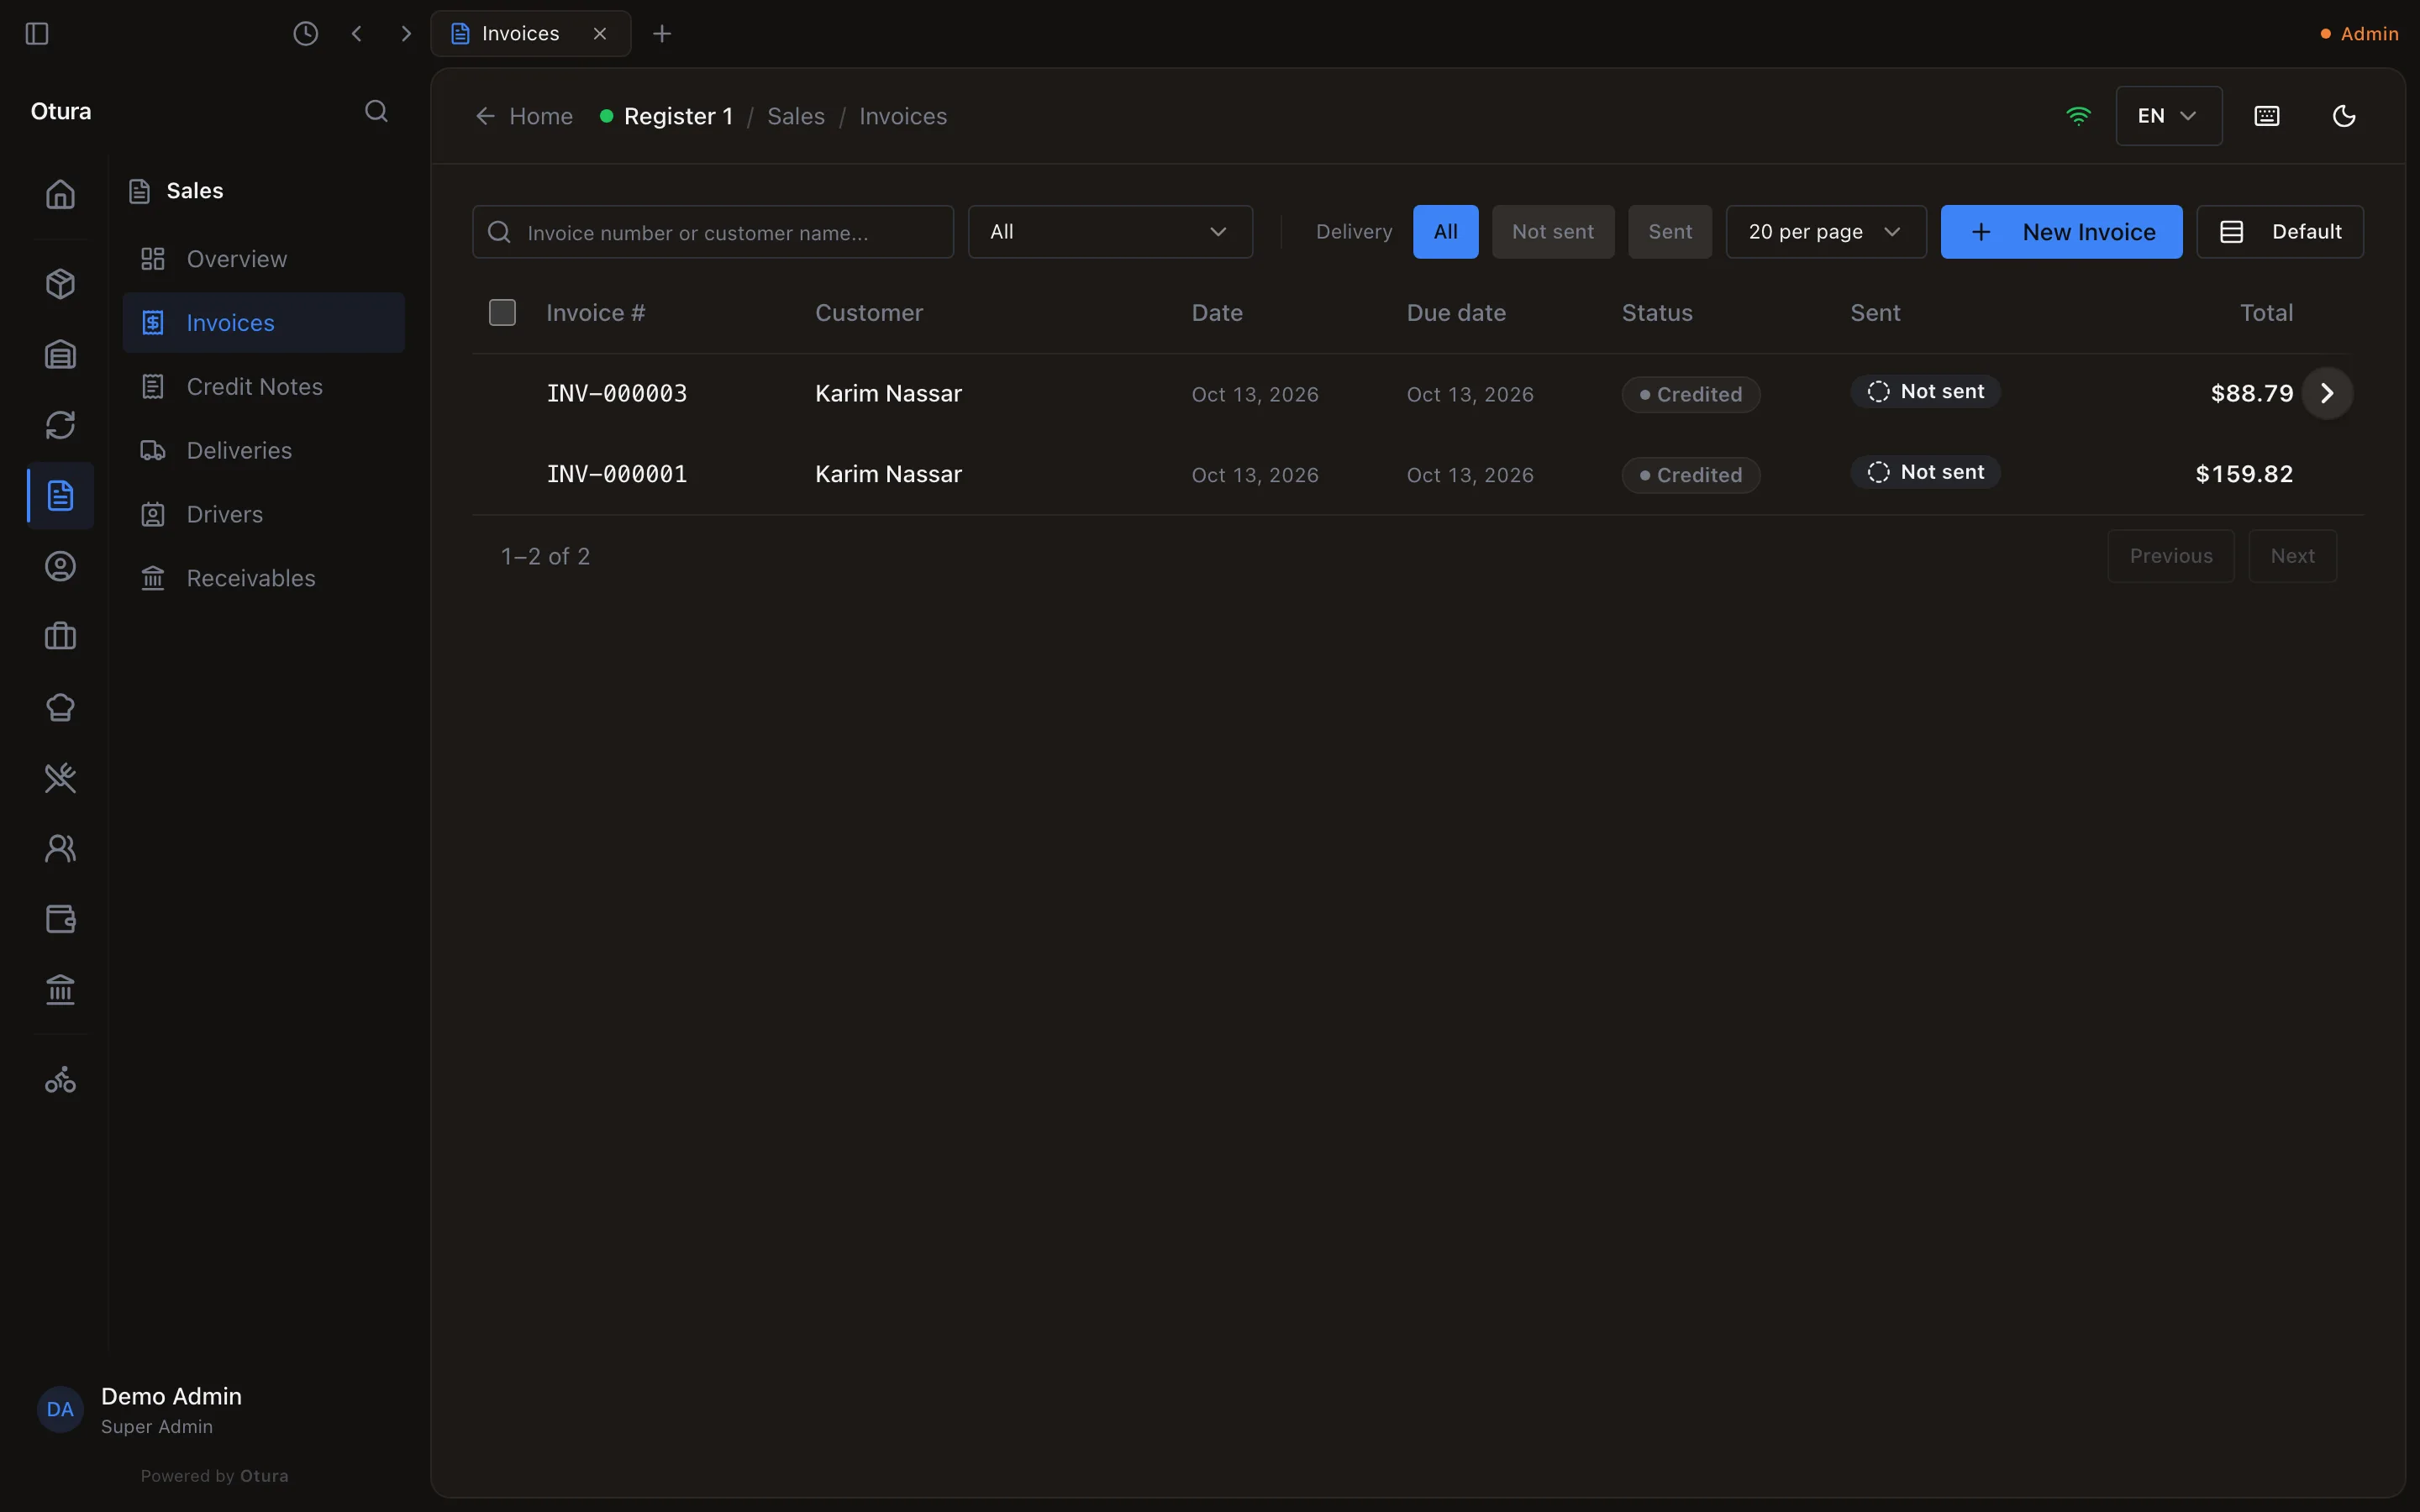Toggle dark mode moon icon
Screen dimensions: 2420x1512
click(x=2344, y=116)
